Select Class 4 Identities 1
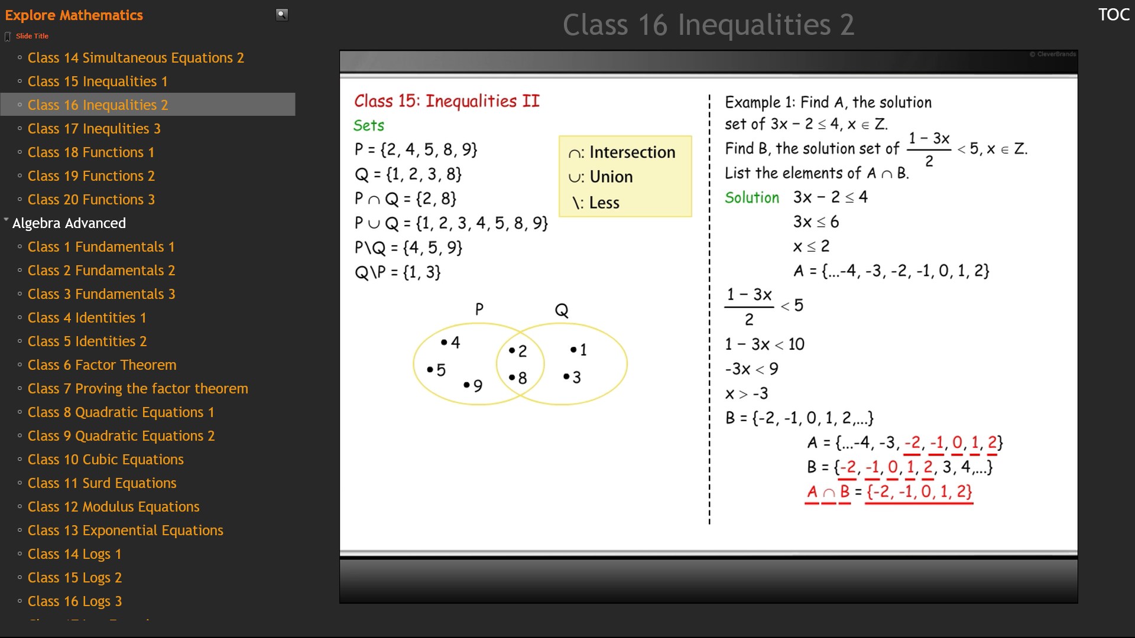The width and height of the screenshot is (1135, 638). (x=87, y=318)
